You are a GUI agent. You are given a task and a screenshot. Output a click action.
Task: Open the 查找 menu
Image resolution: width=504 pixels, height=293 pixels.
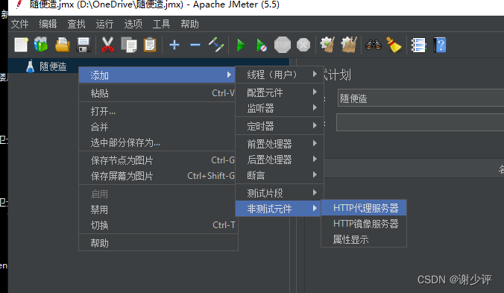pyautogui.click(x=76, y=24)
